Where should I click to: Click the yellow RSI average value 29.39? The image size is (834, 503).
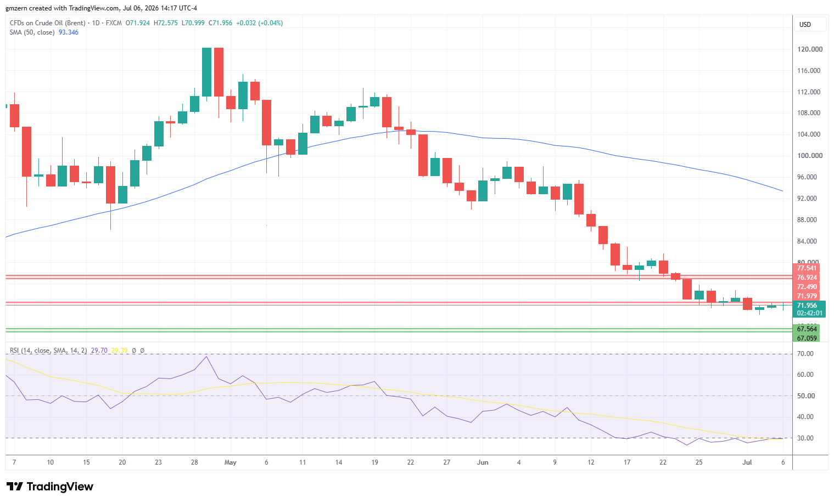click(119, 351)
